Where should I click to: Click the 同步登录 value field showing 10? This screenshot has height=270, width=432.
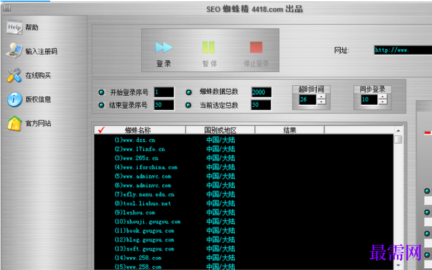coord(369,99)
